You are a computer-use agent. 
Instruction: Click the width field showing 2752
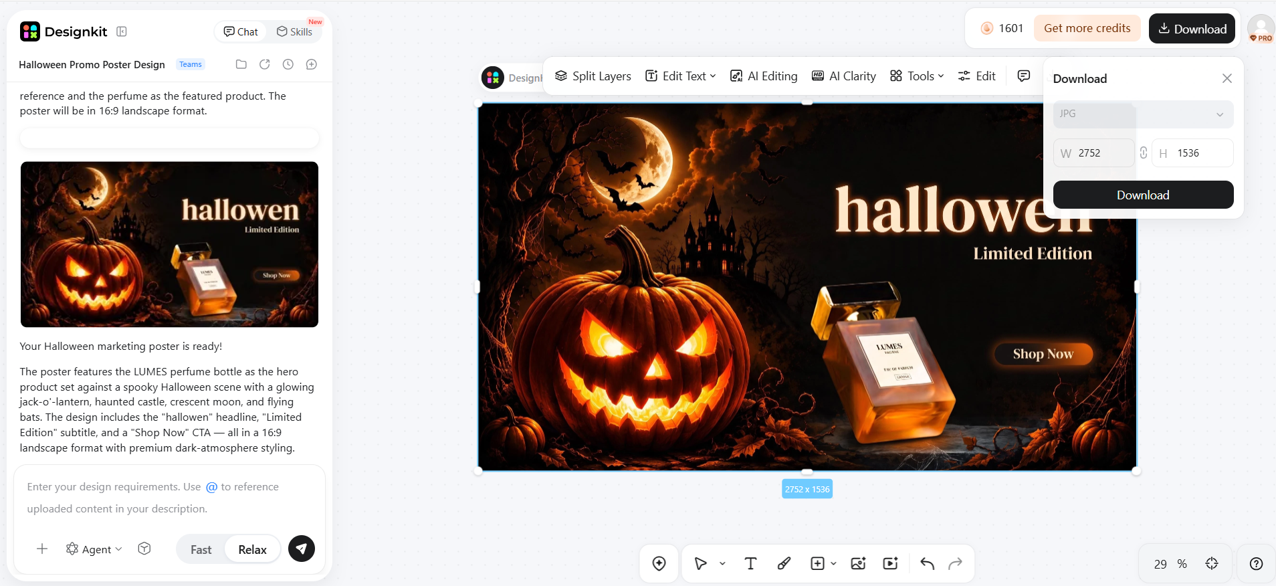coord(1094,153)
